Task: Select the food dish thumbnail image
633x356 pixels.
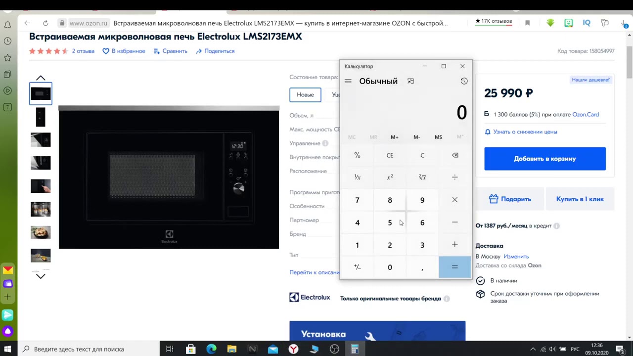Action: 41,232
